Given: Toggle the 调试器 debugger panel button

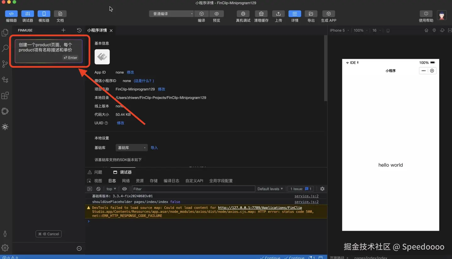Looking at the screenshot, I should pos(28,14).
